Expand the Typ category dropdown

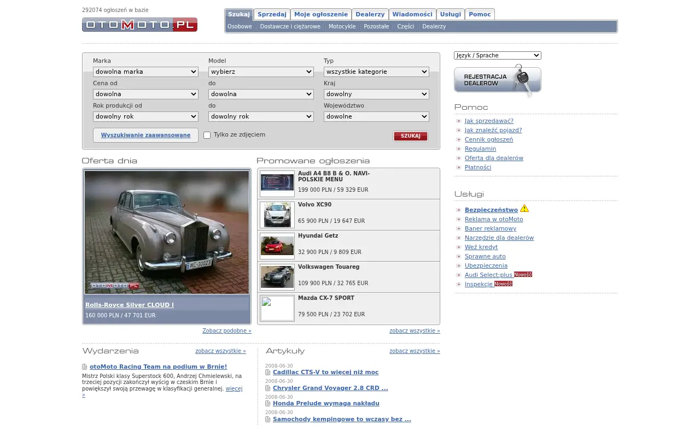click(376, 72)
